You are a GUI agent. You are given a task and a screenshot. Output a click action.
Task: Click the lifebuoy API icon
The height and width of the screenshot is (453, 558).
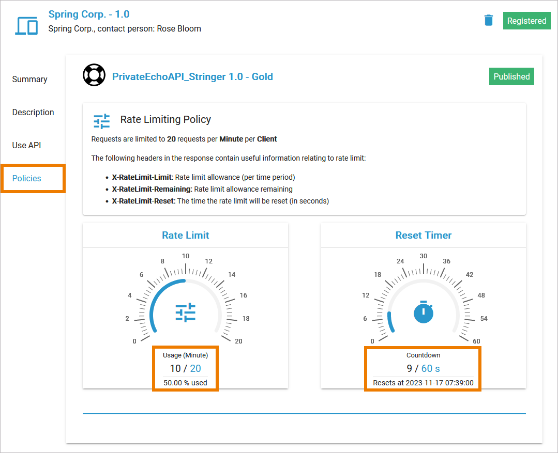pyautogui.click(x=94, y=76)
